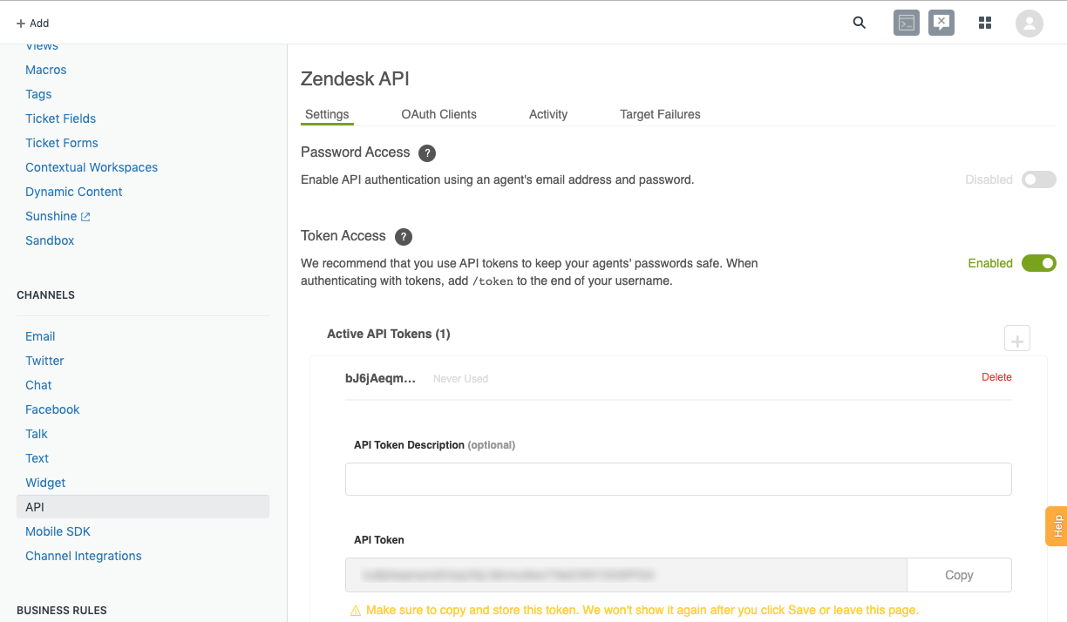Open Facebook channel settings
Screen dimensions: 1067x622
[x=52, y=409]
